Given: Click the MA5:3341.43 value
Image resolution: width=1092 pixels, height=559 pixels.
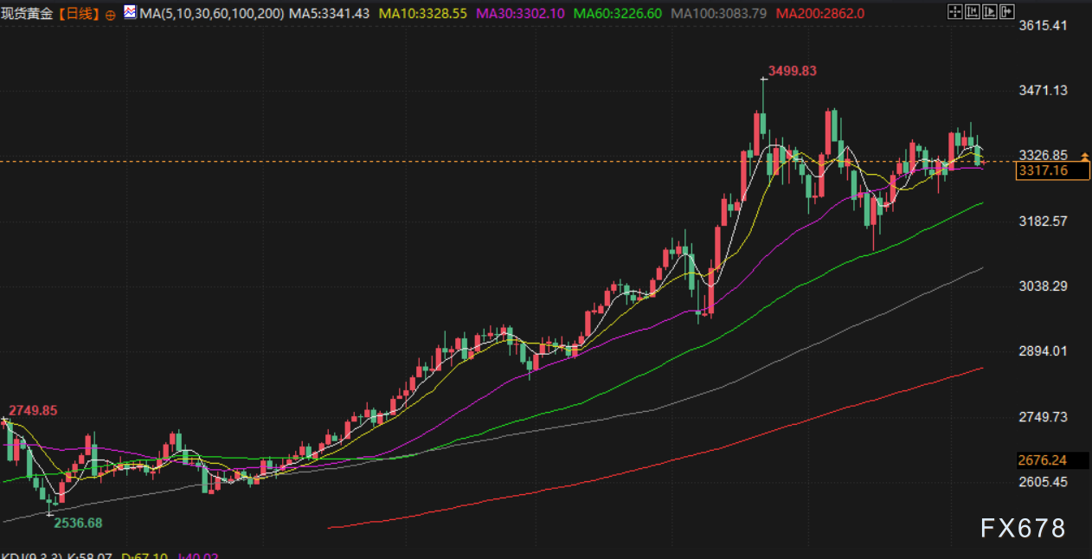Looking at the screenshot, I should [330, 14].
